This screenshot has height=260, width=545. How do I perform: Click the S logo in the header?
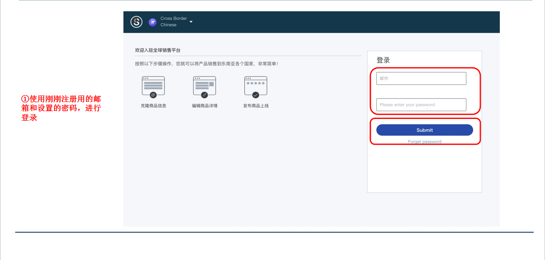click(136, 22)
